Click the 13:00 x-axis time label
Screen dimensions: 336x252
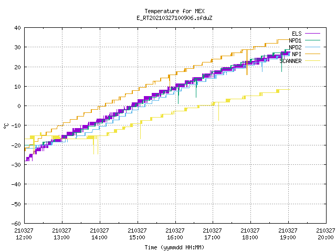pos(61,237)
